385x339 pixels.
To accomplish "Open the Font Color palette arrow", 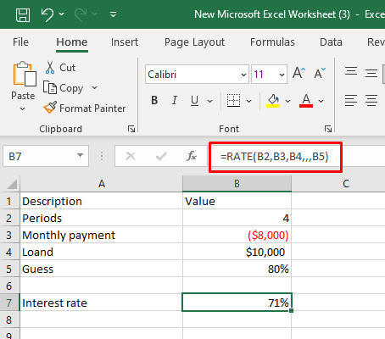I will (321, 101).
